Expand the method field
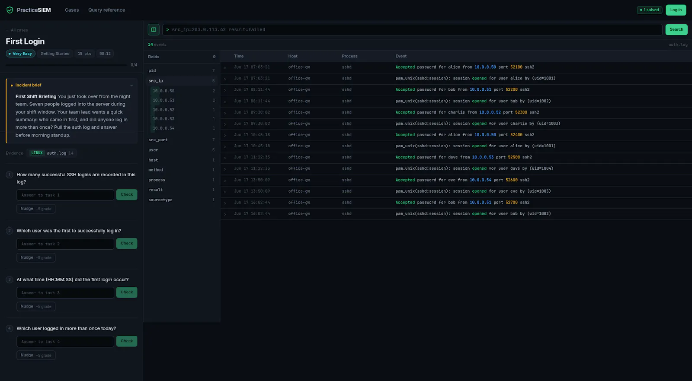The height and width of the screenshot is (381, 692). click(182, 170)
